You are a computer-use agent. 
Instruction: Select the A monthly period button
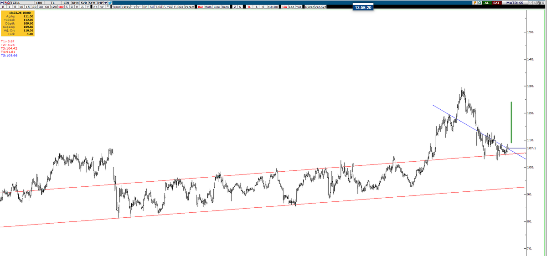(83, 7)
